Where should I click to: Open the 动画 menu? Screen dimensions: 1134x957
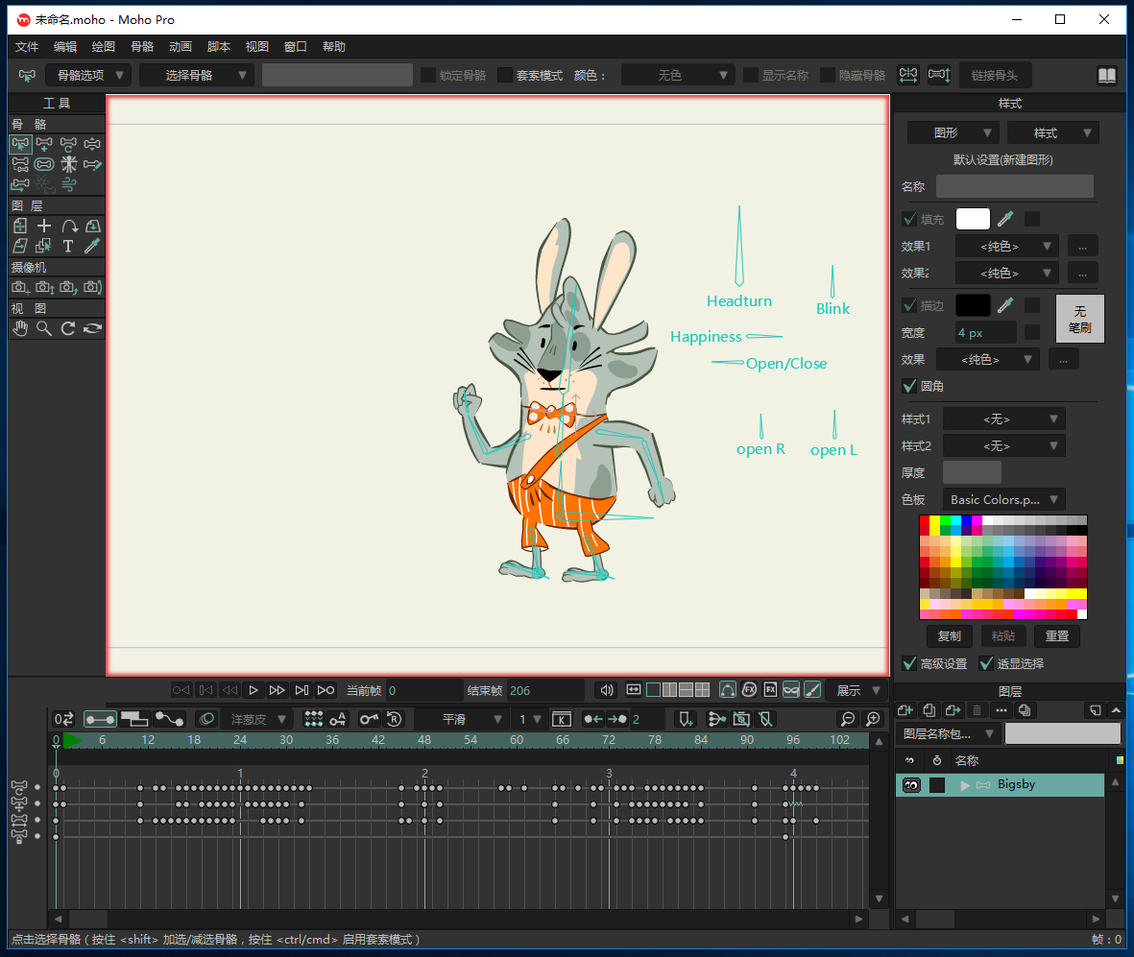pos(181,46)
